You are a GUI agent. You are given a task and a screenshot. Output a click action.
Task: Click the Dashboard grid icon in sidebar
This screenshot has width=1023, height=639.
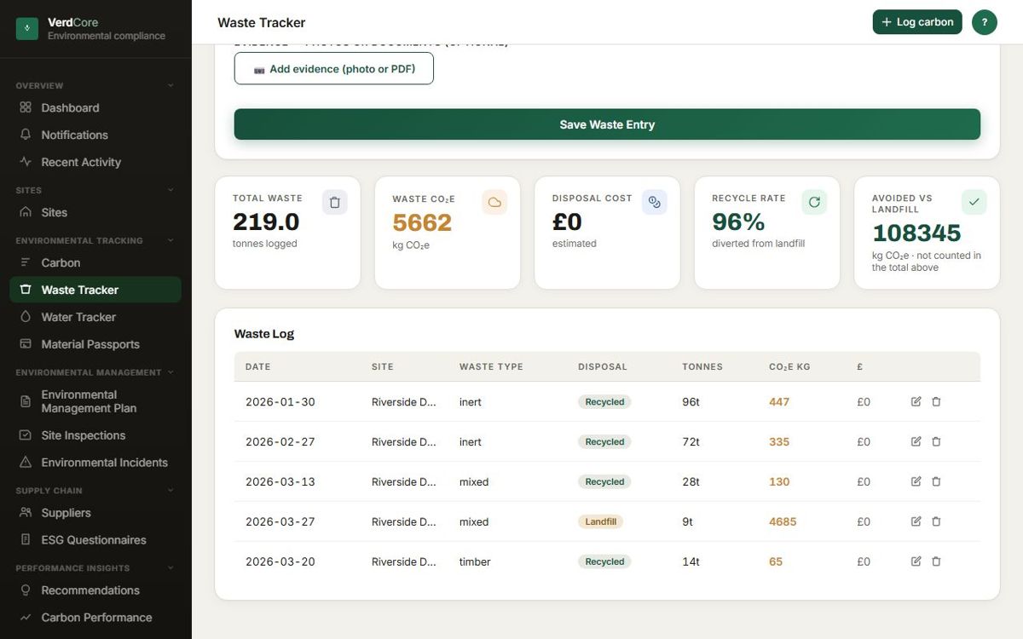pos(26,107)
